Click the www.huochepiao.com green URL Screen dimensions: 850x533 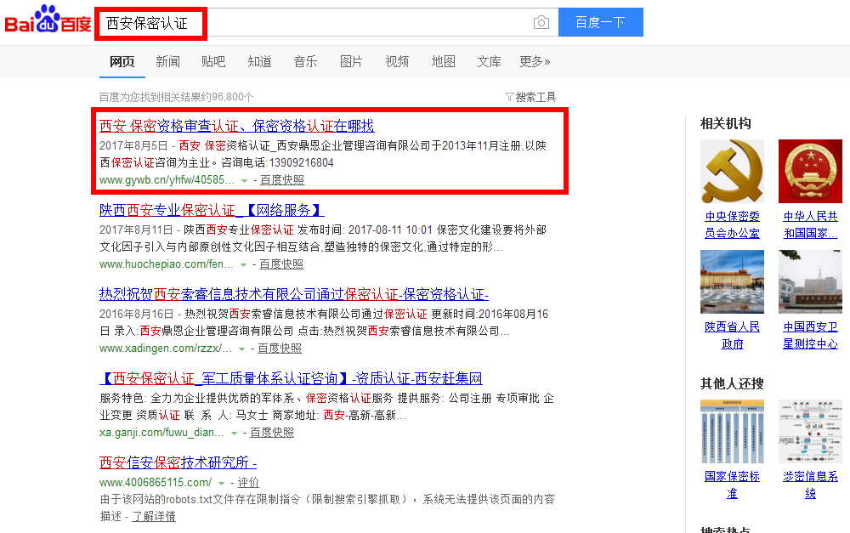(x=167, y=264)
